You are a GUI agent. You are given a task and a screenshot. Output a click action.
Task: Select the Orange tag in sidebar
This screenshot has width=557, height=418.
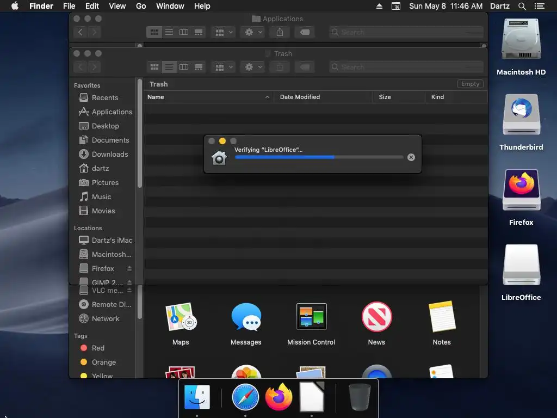98,362
